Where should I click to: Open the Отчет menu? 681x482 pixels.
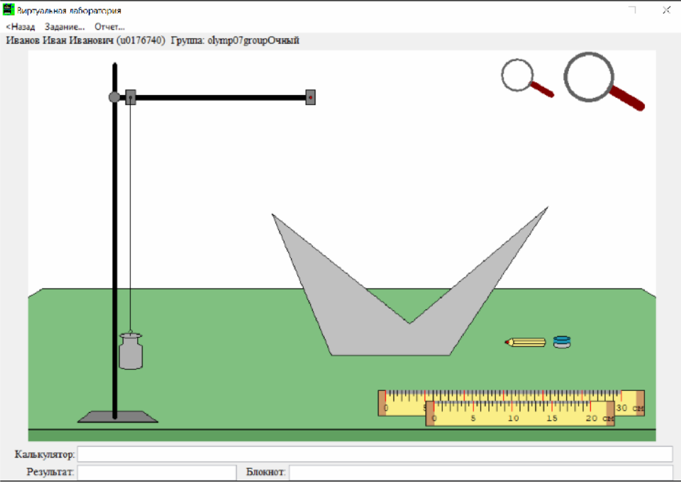pyautogui.click(x=109, y=27)
